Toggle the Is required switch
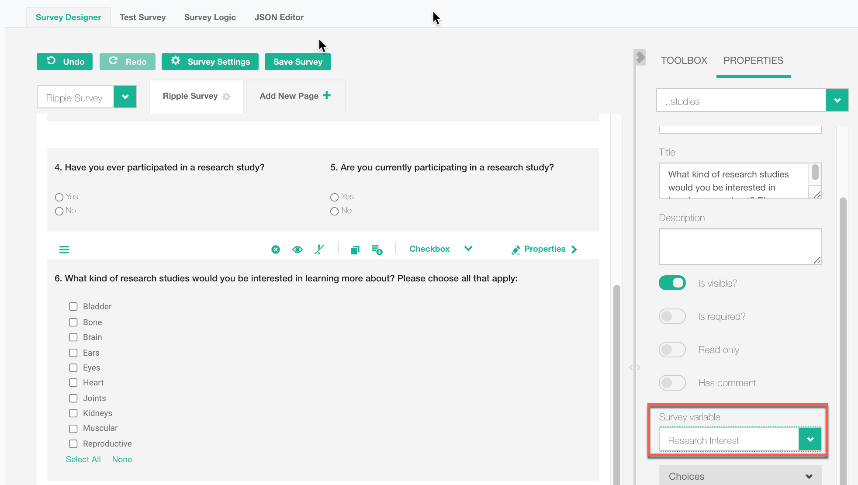This screenshot has height=485, width=858. [x=672, y=316]
